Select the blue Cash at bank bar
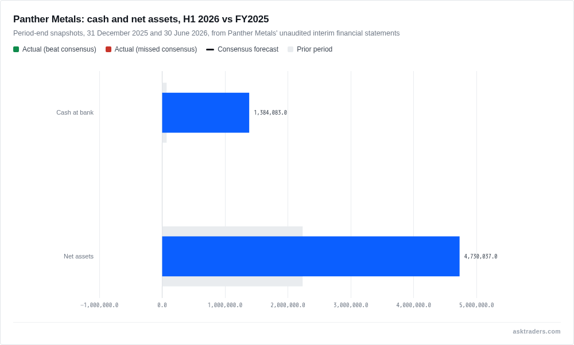574x345 pixels. tap(205, 112)
